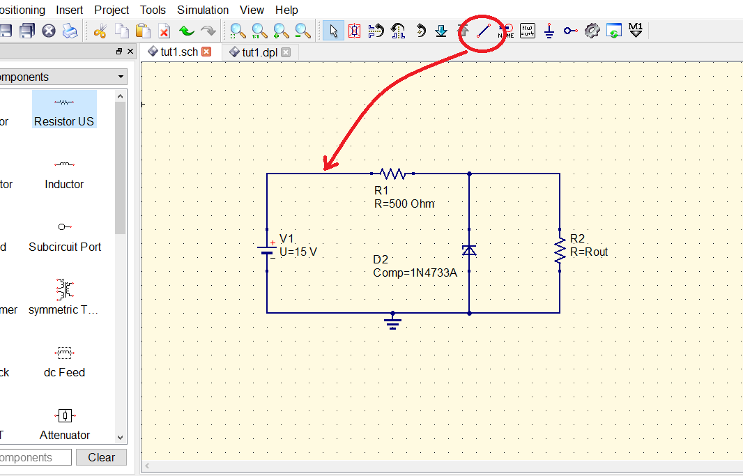Click the 'R=500 Ohm' property text
The width and height of the screenshot is (743, 476).
tap(404, 204)
